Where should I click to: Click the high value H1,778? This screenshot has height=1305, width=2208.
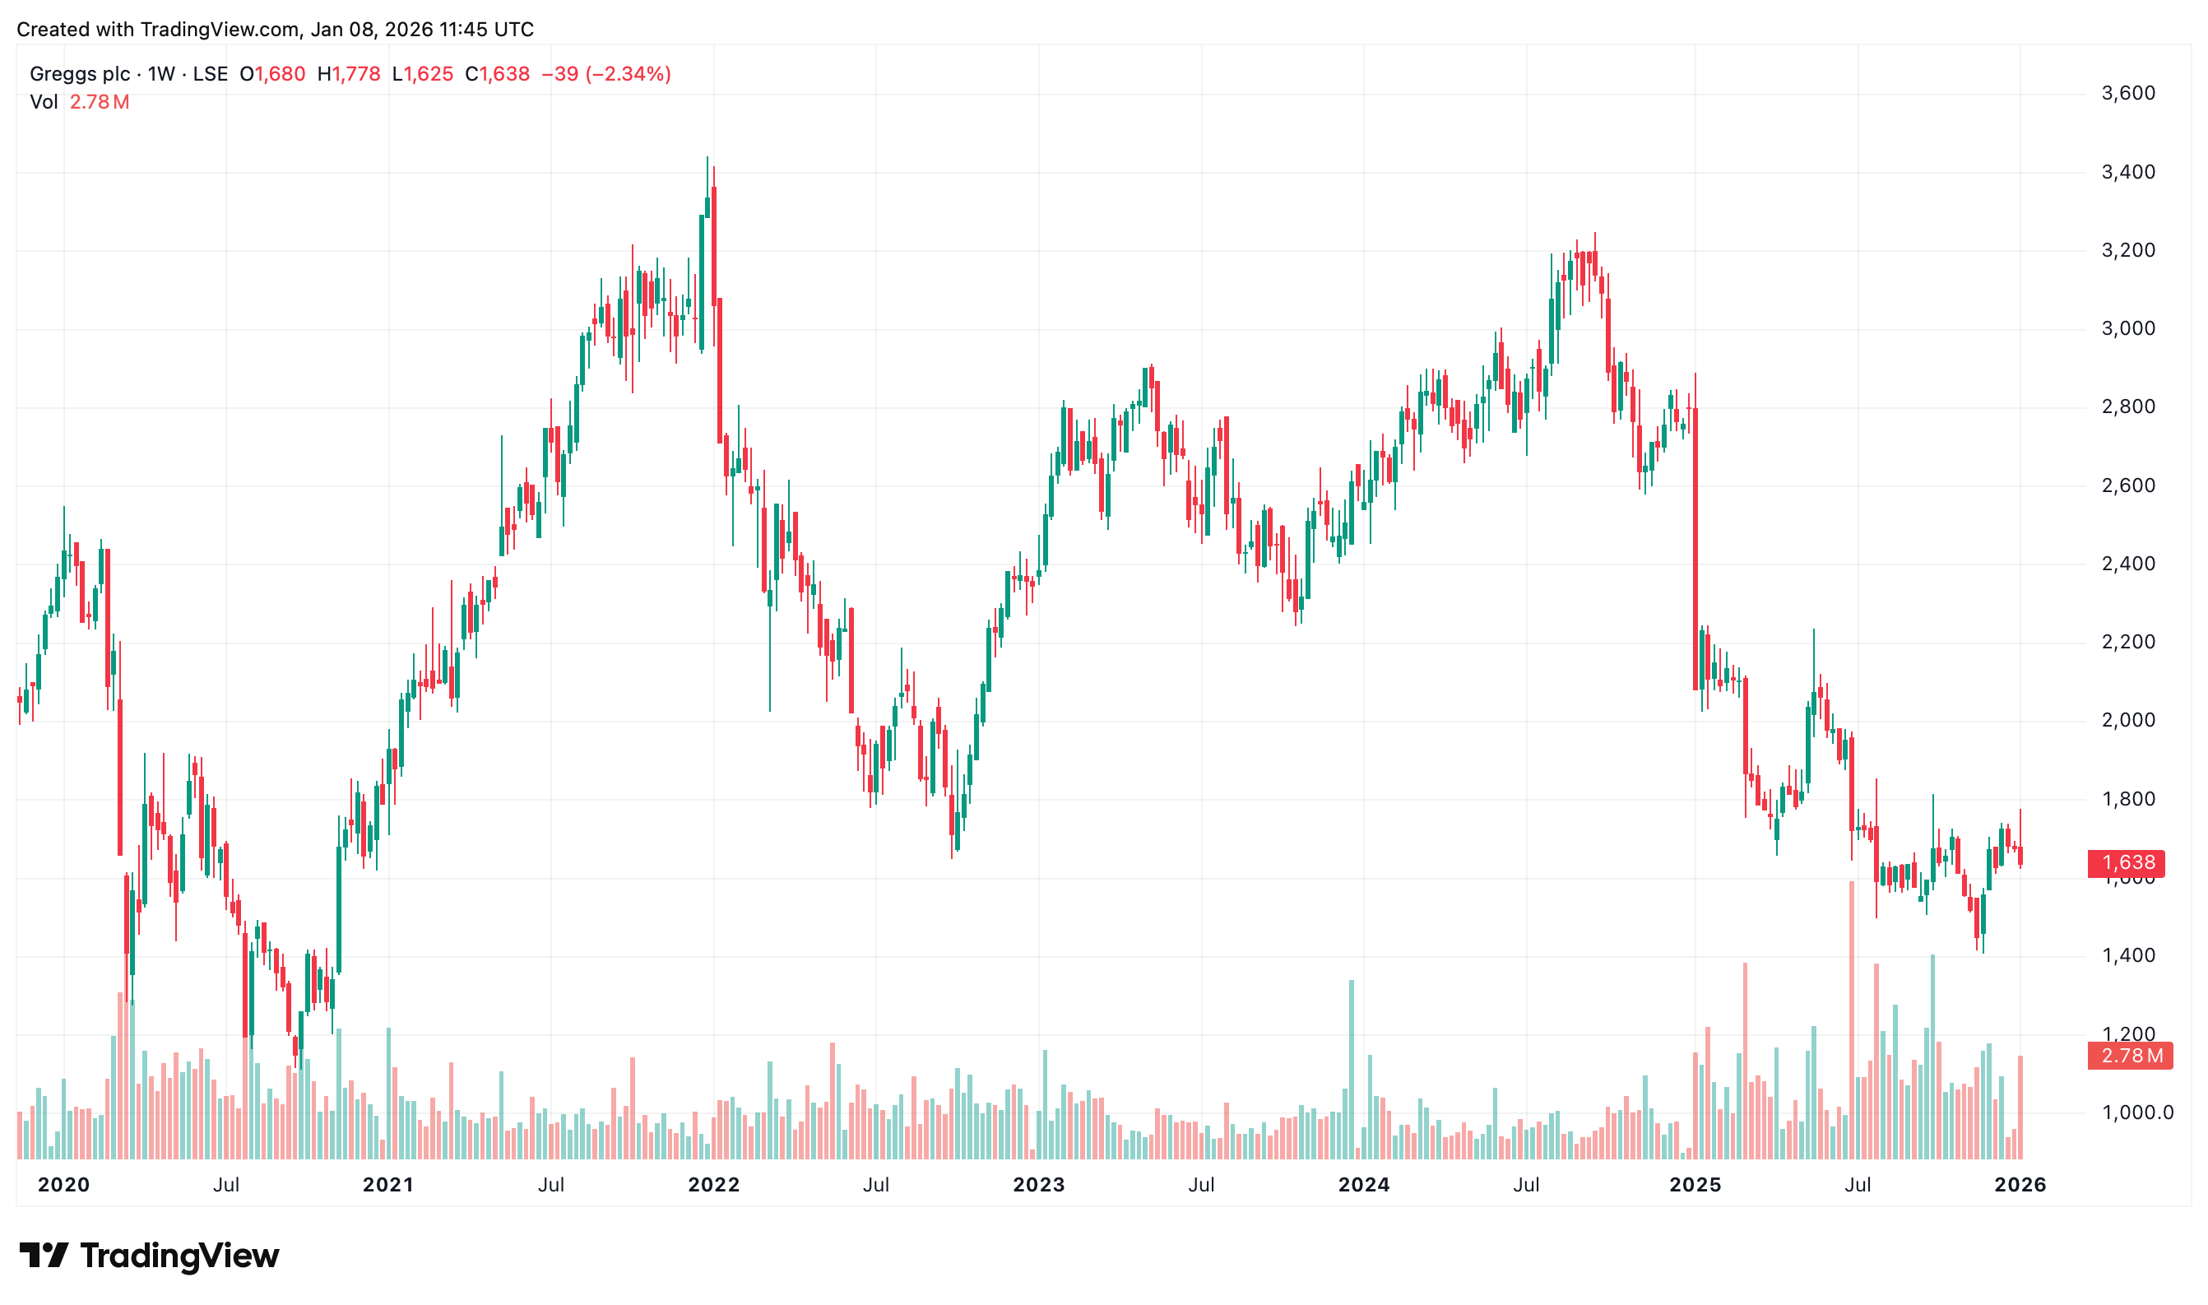[349, 74]
